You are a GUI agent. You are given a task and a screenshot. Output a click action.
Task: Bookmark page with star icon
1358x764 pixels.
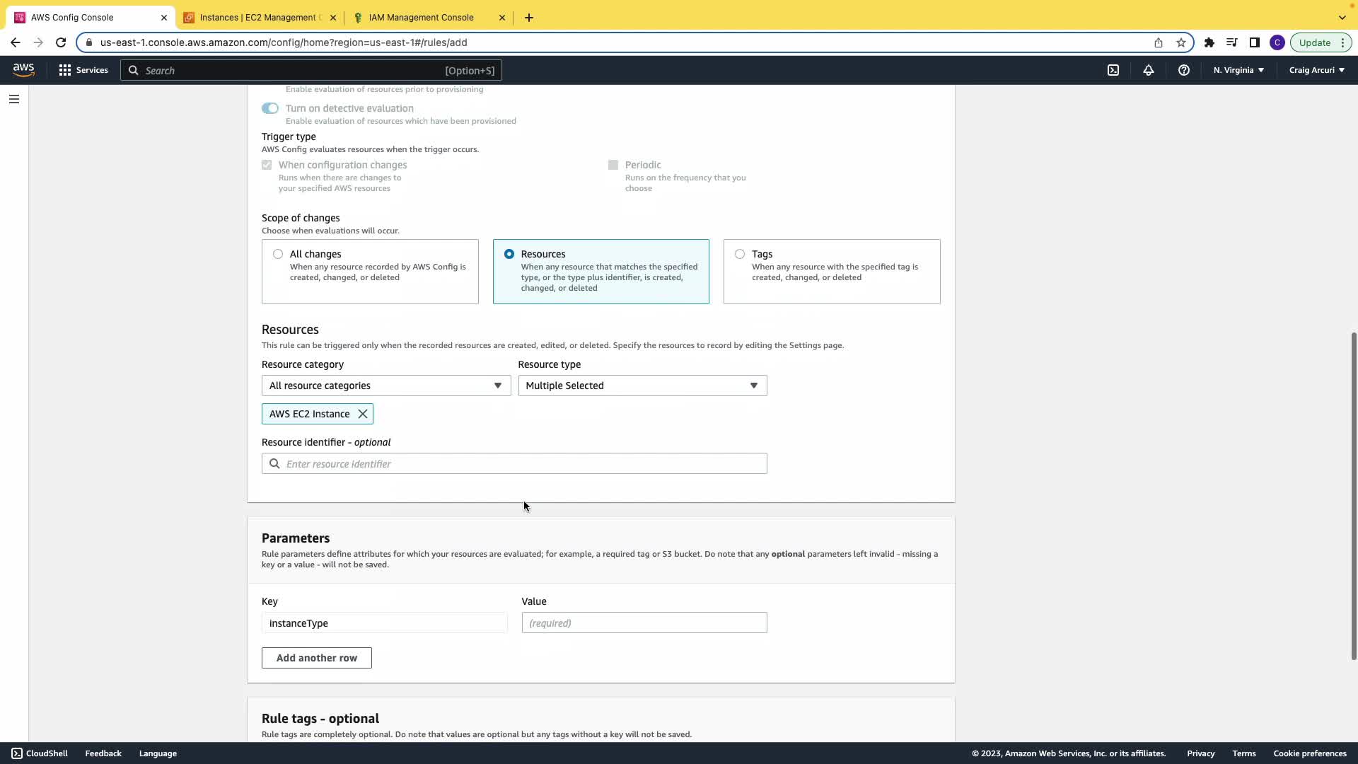tap(1181, 42)
